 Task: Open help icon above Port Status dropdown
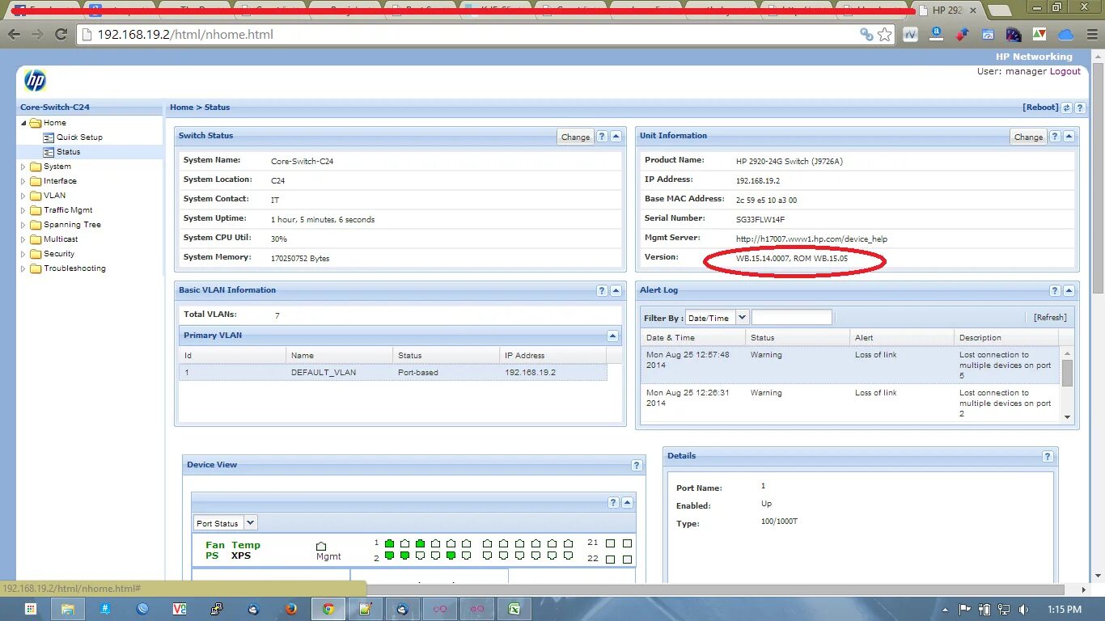[613, 502]
